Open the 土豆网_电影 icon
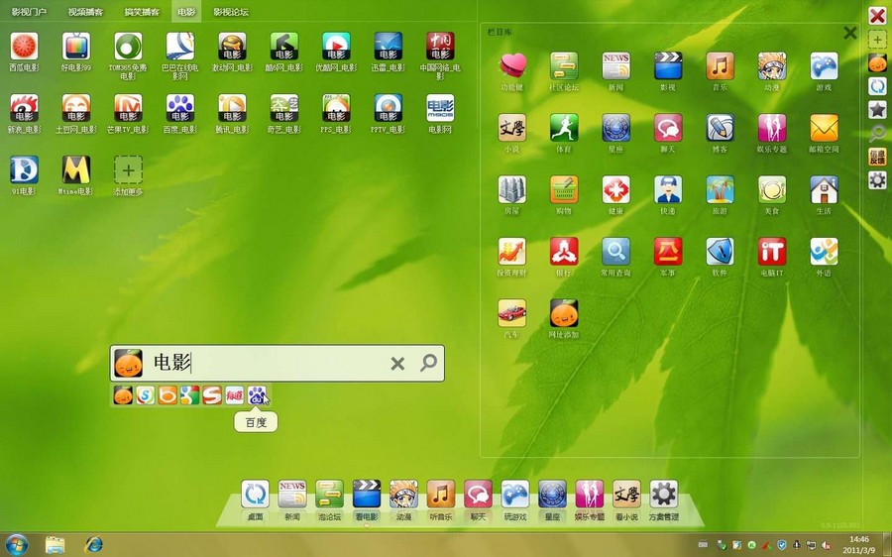The width and height of the screenshot is (892, 557). (x=76, y=108)
